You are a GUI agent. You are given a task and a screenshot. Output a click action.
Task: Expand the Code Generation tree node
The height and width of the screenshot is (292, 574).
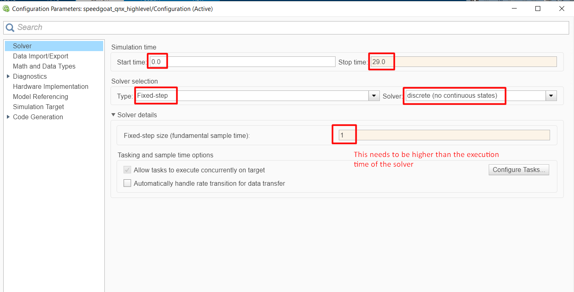8,117
